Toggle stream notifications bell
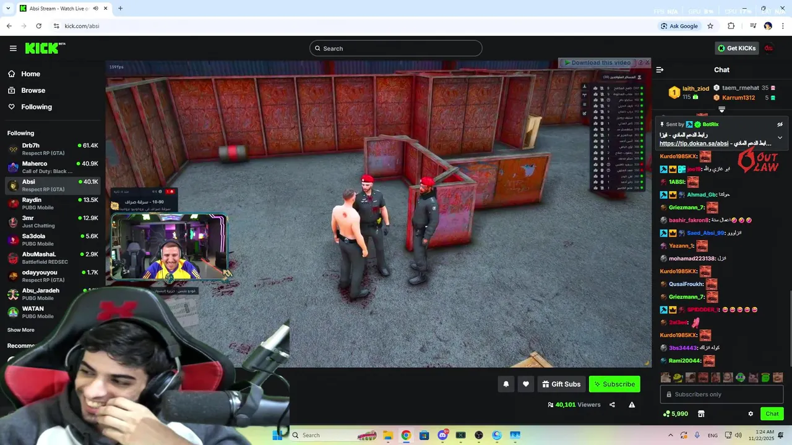The height and width of the screenshot is (445, 792). point(506,384)
